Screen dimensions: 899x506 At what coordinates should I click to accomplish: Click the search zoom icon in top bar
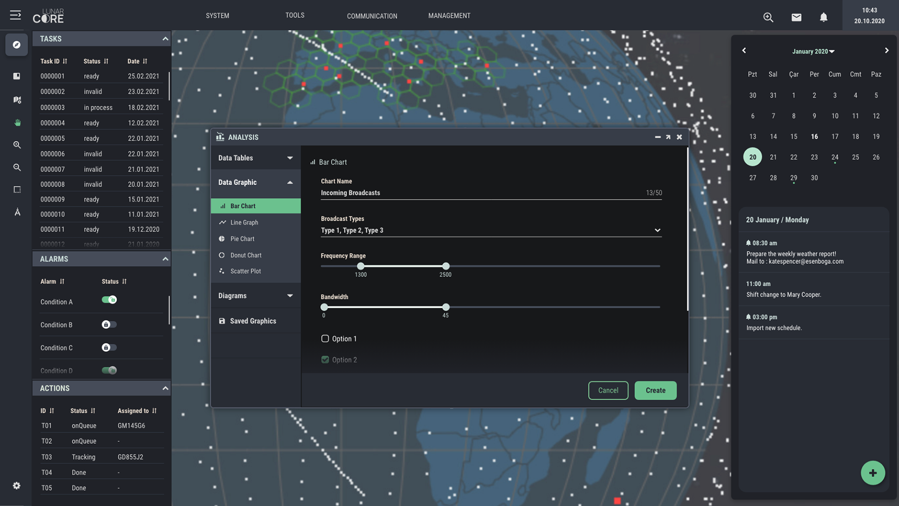(768, 17)
